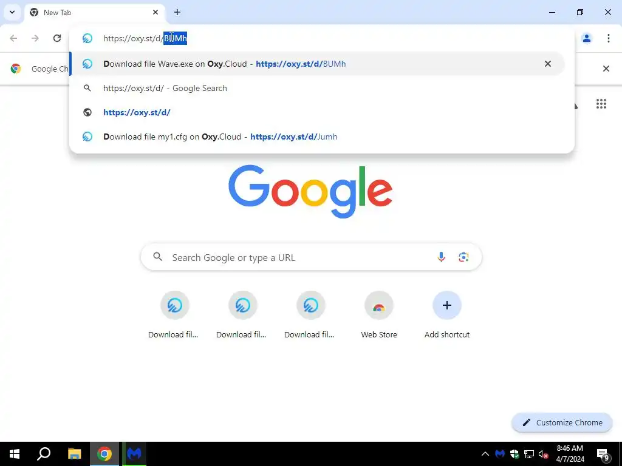Reload the page
Image resolution: width=622 pixels, height=466 pixels.
57,38
